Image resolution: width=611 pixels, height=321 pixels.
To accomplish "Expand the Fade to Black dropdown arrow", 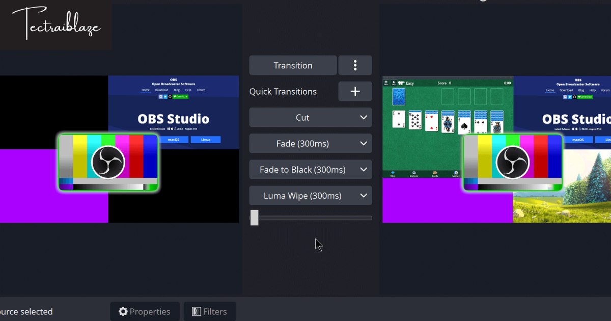I will pos(364,169).
